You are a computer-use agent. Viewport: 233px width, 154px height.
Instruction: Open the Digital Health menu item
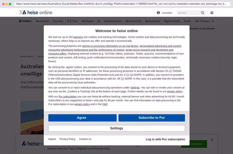(172, 21)
